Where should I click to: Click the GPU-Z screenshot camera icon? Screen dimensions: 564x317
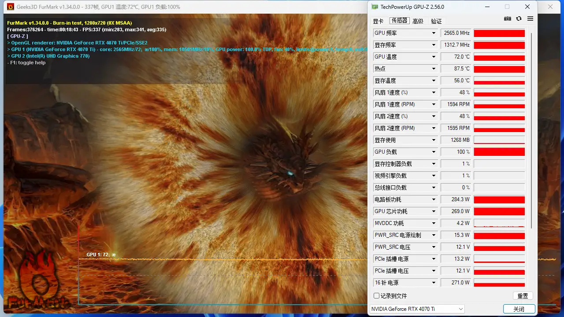[508, 18]
